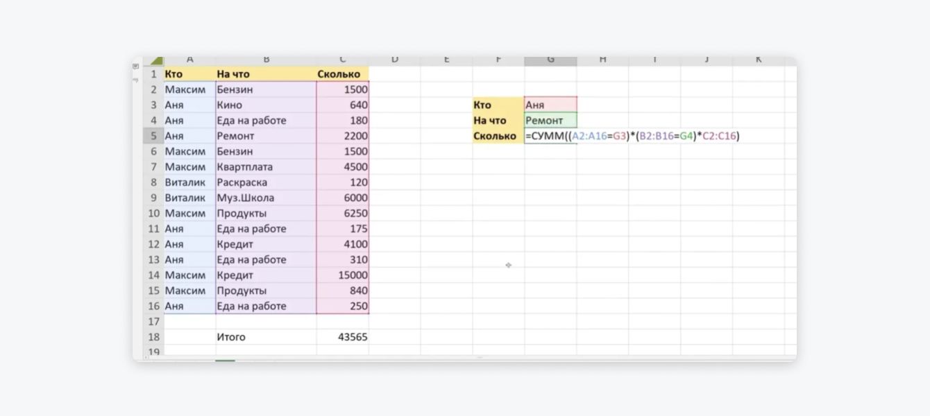Click the 'Итого' label cell
Screen dimensions: 930x416
266,337
